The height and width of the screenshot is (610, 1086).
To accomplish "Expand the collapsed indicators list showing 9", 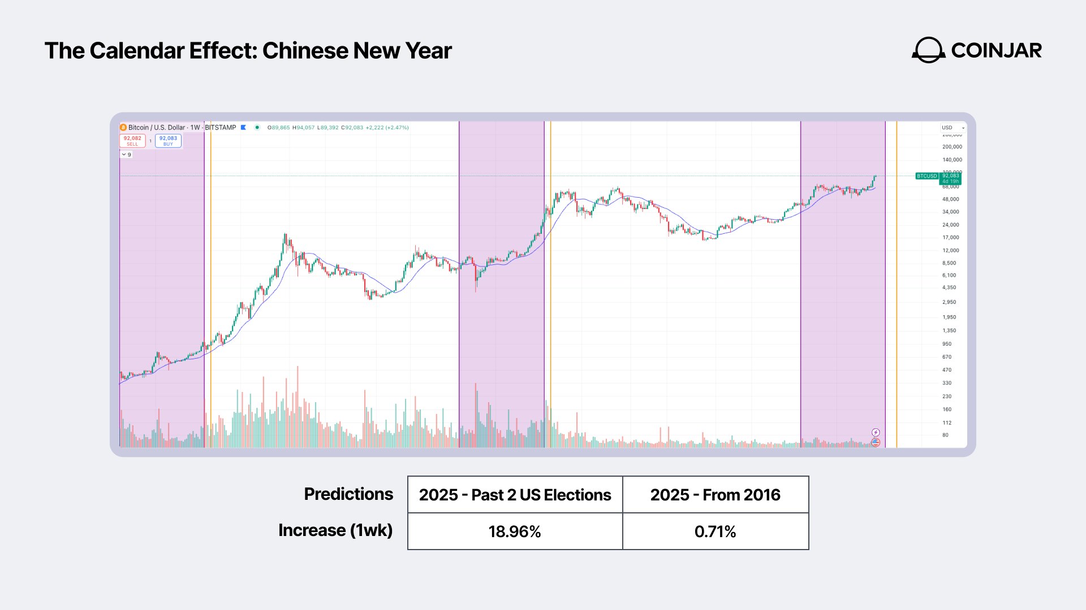I will click(126, 155).
